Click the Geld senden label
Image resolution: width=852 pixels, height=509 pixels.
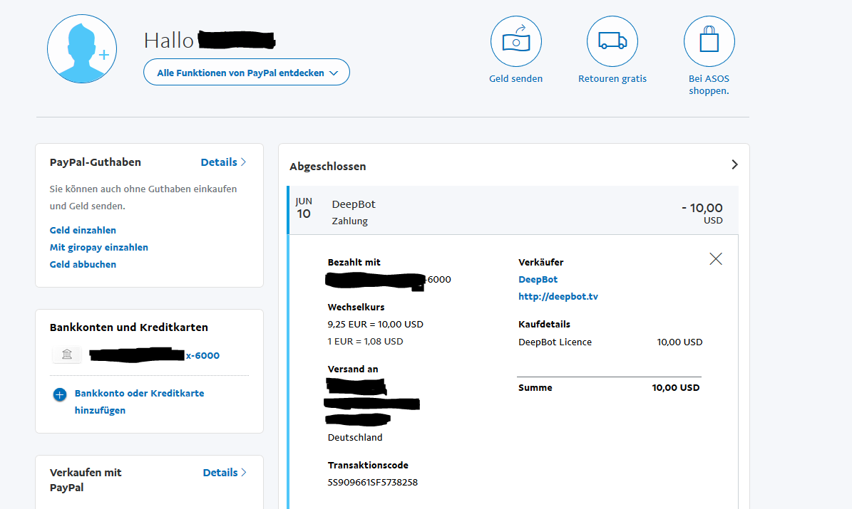click(515, 79)
